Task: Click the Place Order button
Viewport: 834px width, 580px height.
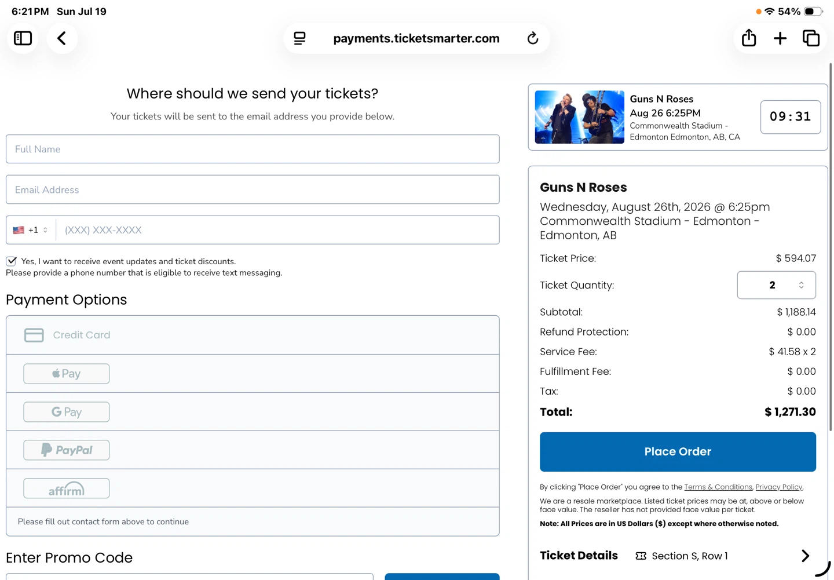Action: pos(678,452)
